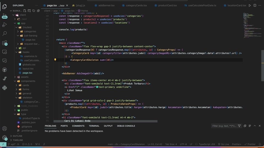The width and height of the screenshot is (264, 148).
Task: Open Explorer more actions ellipsis
Action: click(37, 5)
